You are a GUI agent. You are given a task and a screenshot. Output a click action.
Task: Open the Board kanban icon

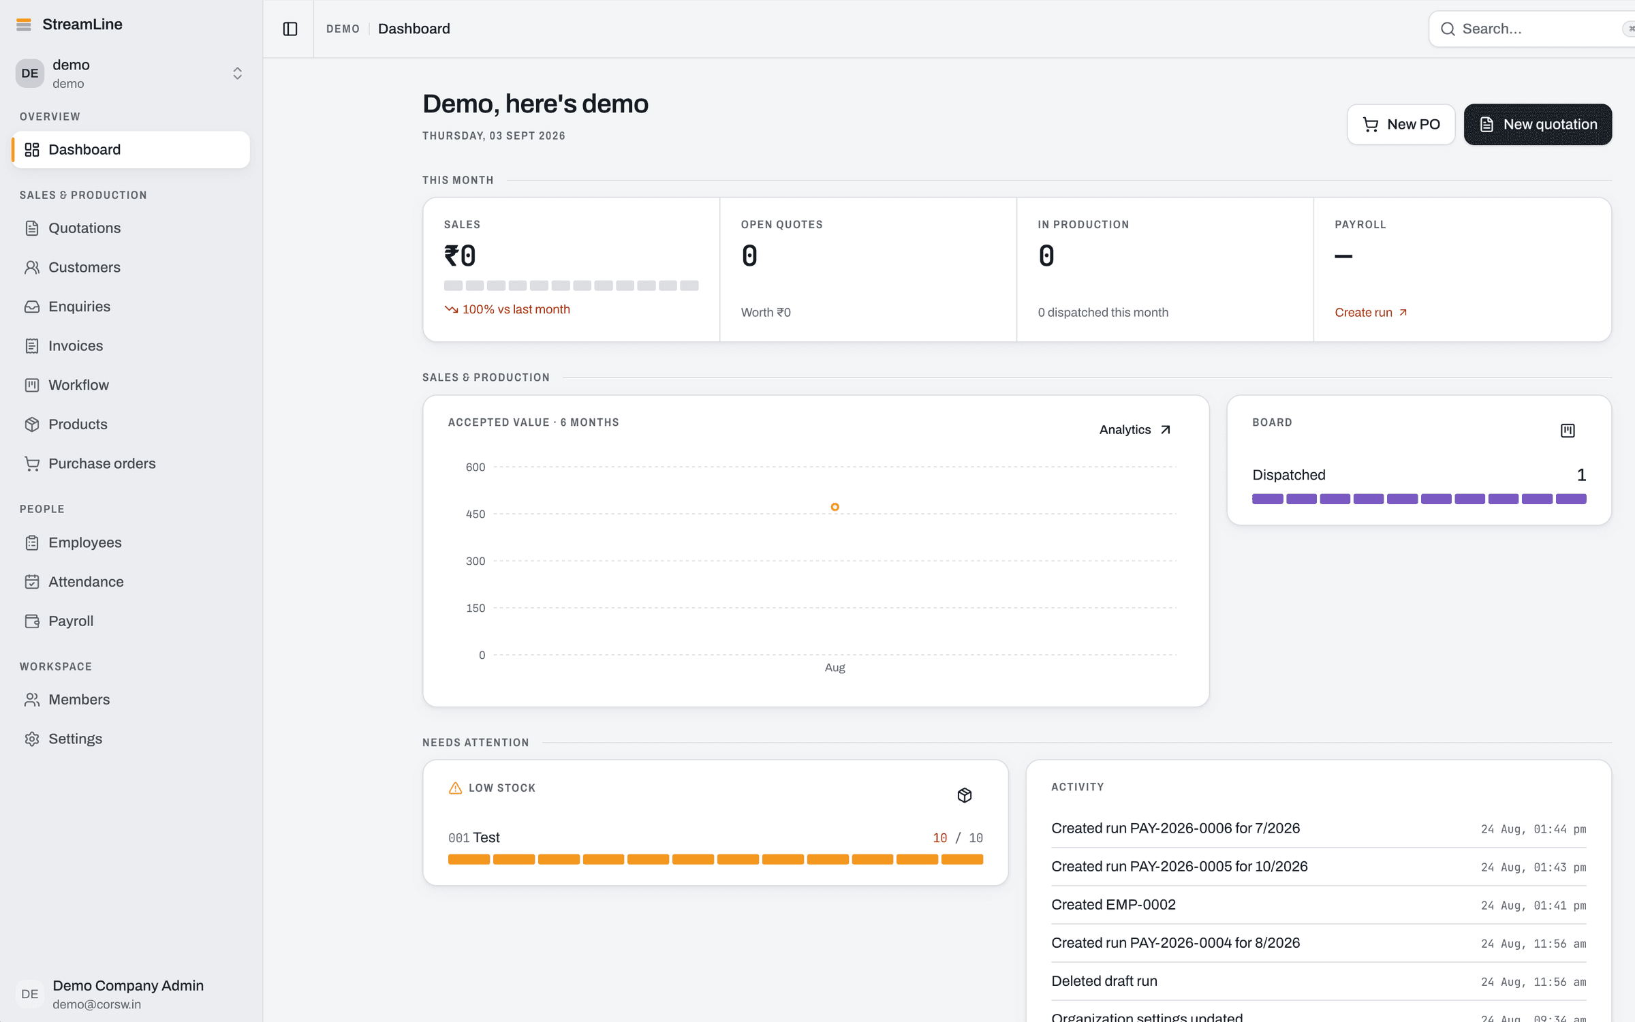coord(1568,431)
